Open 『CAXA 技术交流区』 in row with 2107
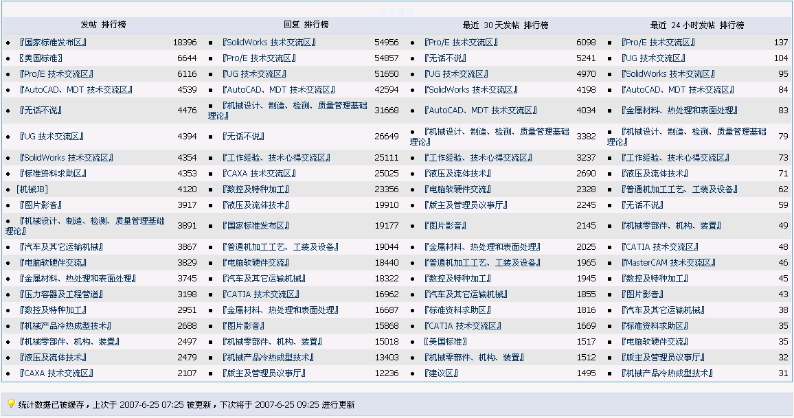Viewport: 794px width, 418px height. click(x=57, y=373)
